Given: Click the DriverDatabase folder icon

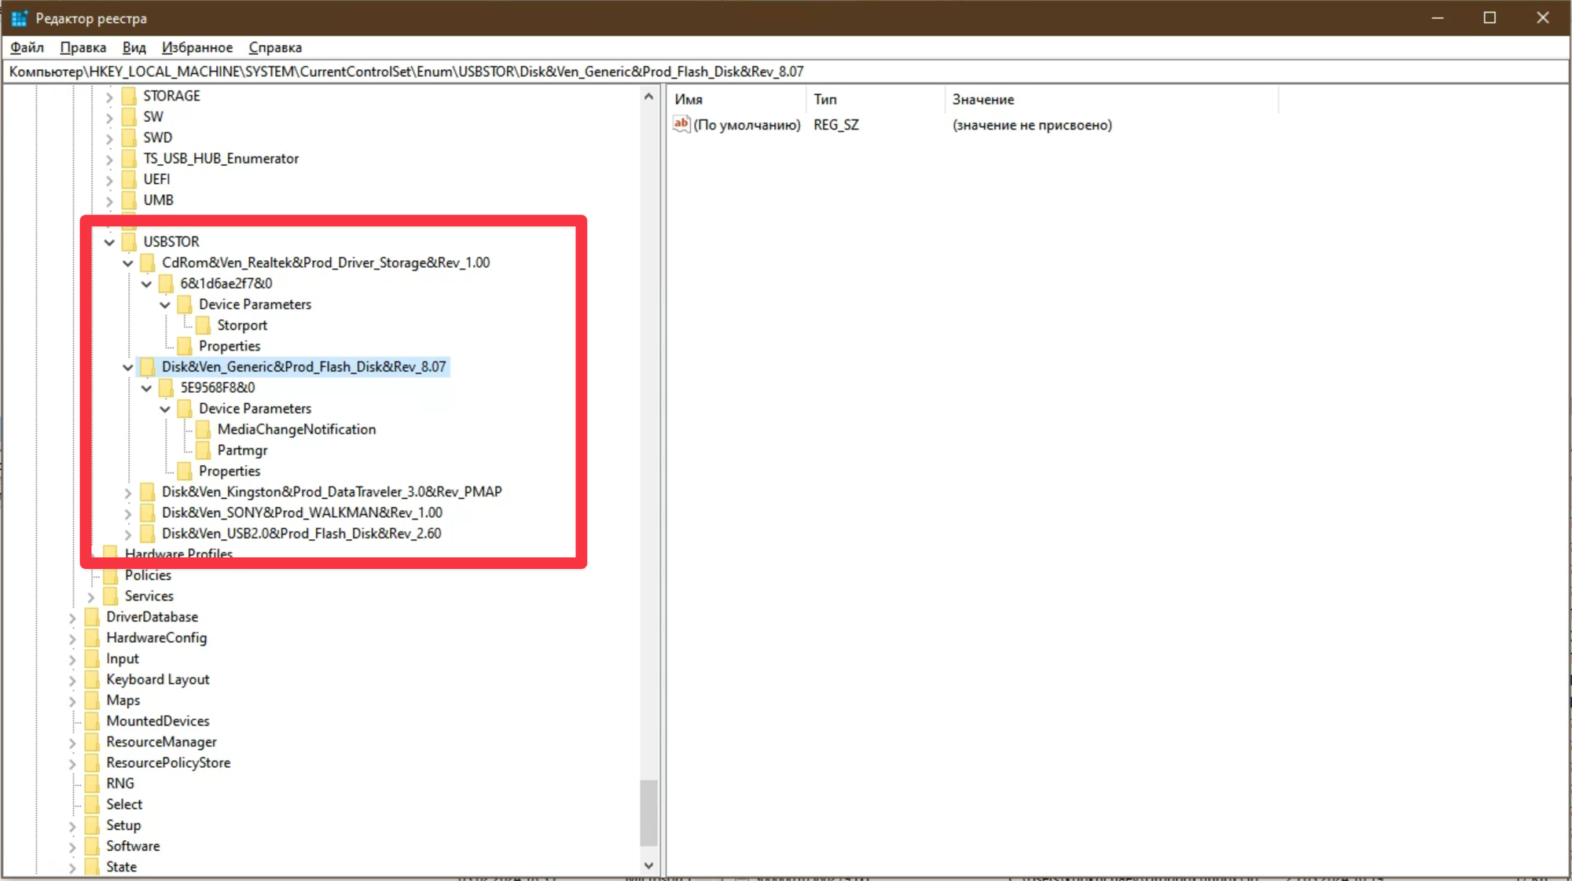Looking at the screenshot, I should point(92,617).
